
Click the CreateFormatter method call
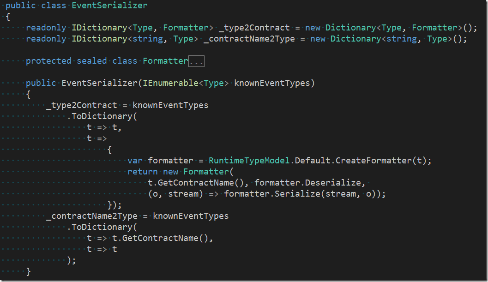[x=374, y=161]
